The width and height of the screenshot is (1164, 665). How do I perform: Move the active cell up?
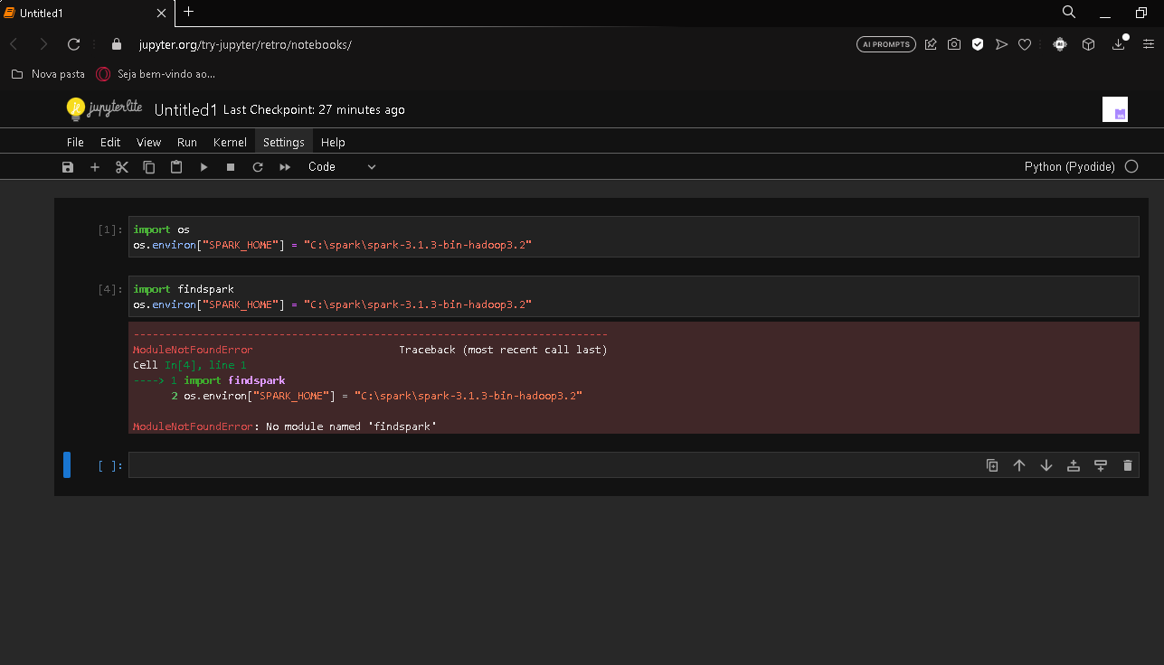pyautogui.click(x=1019, y=465)
